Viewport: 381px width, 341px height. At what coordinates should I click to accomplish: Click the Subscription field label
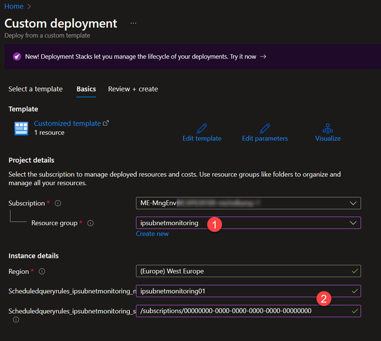click(x=27, y=204)
